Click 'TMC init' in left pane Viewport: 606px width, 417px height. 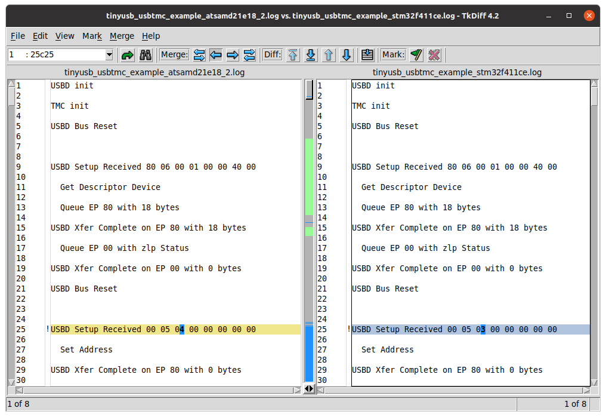(x=70, y=106)
